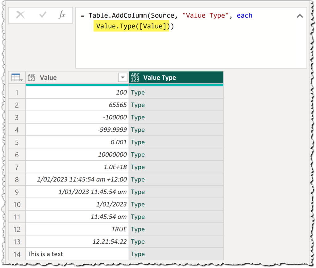Viewport: 316px width, 268px height.
Task: Select the cell containing 1.0E+18
Action: pyautogui.click(x=77, y=167)
